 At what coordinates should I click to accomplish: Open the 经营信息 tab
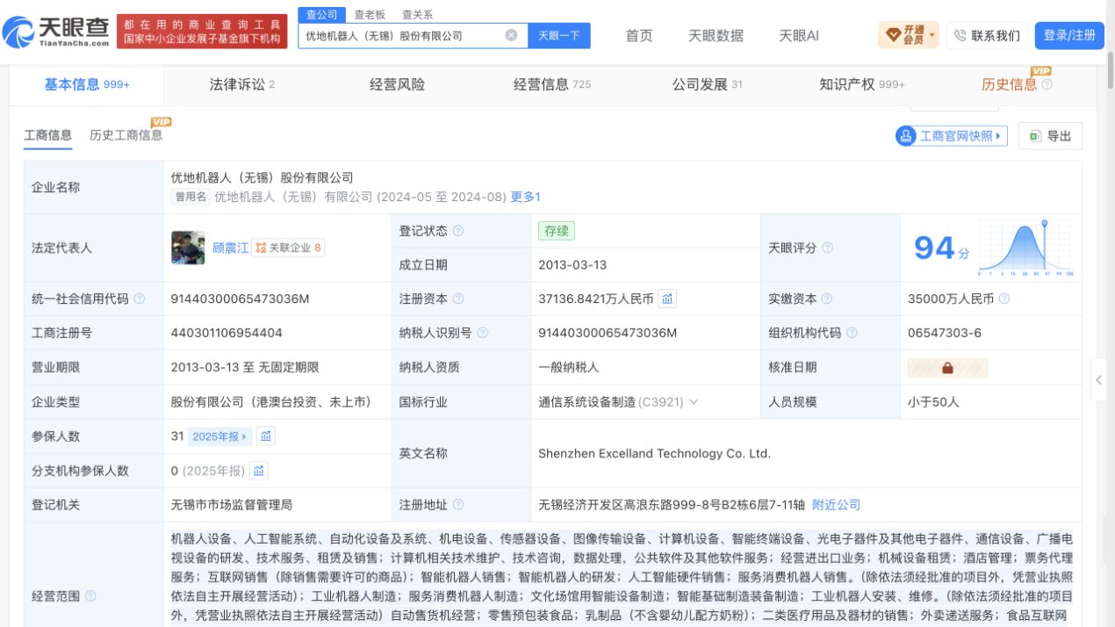(x=552, y=84)
